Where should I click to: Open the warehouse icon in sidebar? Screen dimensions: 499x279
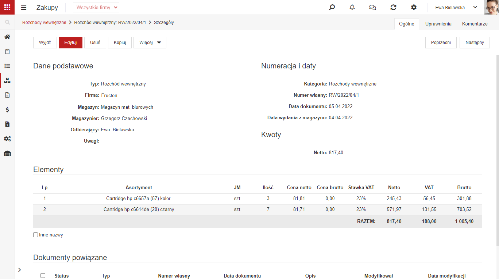tap(7, 154)
